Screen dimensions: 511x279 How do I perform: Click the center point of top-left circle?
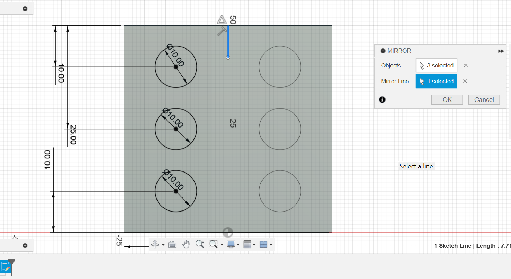[176, 67]
